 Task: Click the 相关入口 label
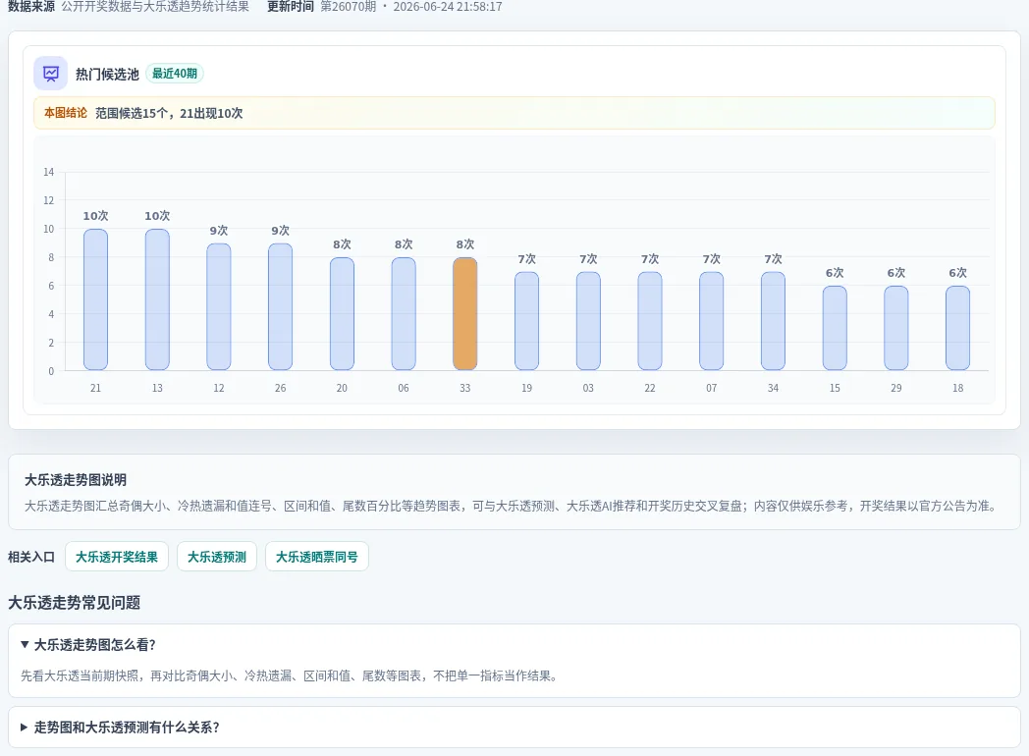[31, 557]
